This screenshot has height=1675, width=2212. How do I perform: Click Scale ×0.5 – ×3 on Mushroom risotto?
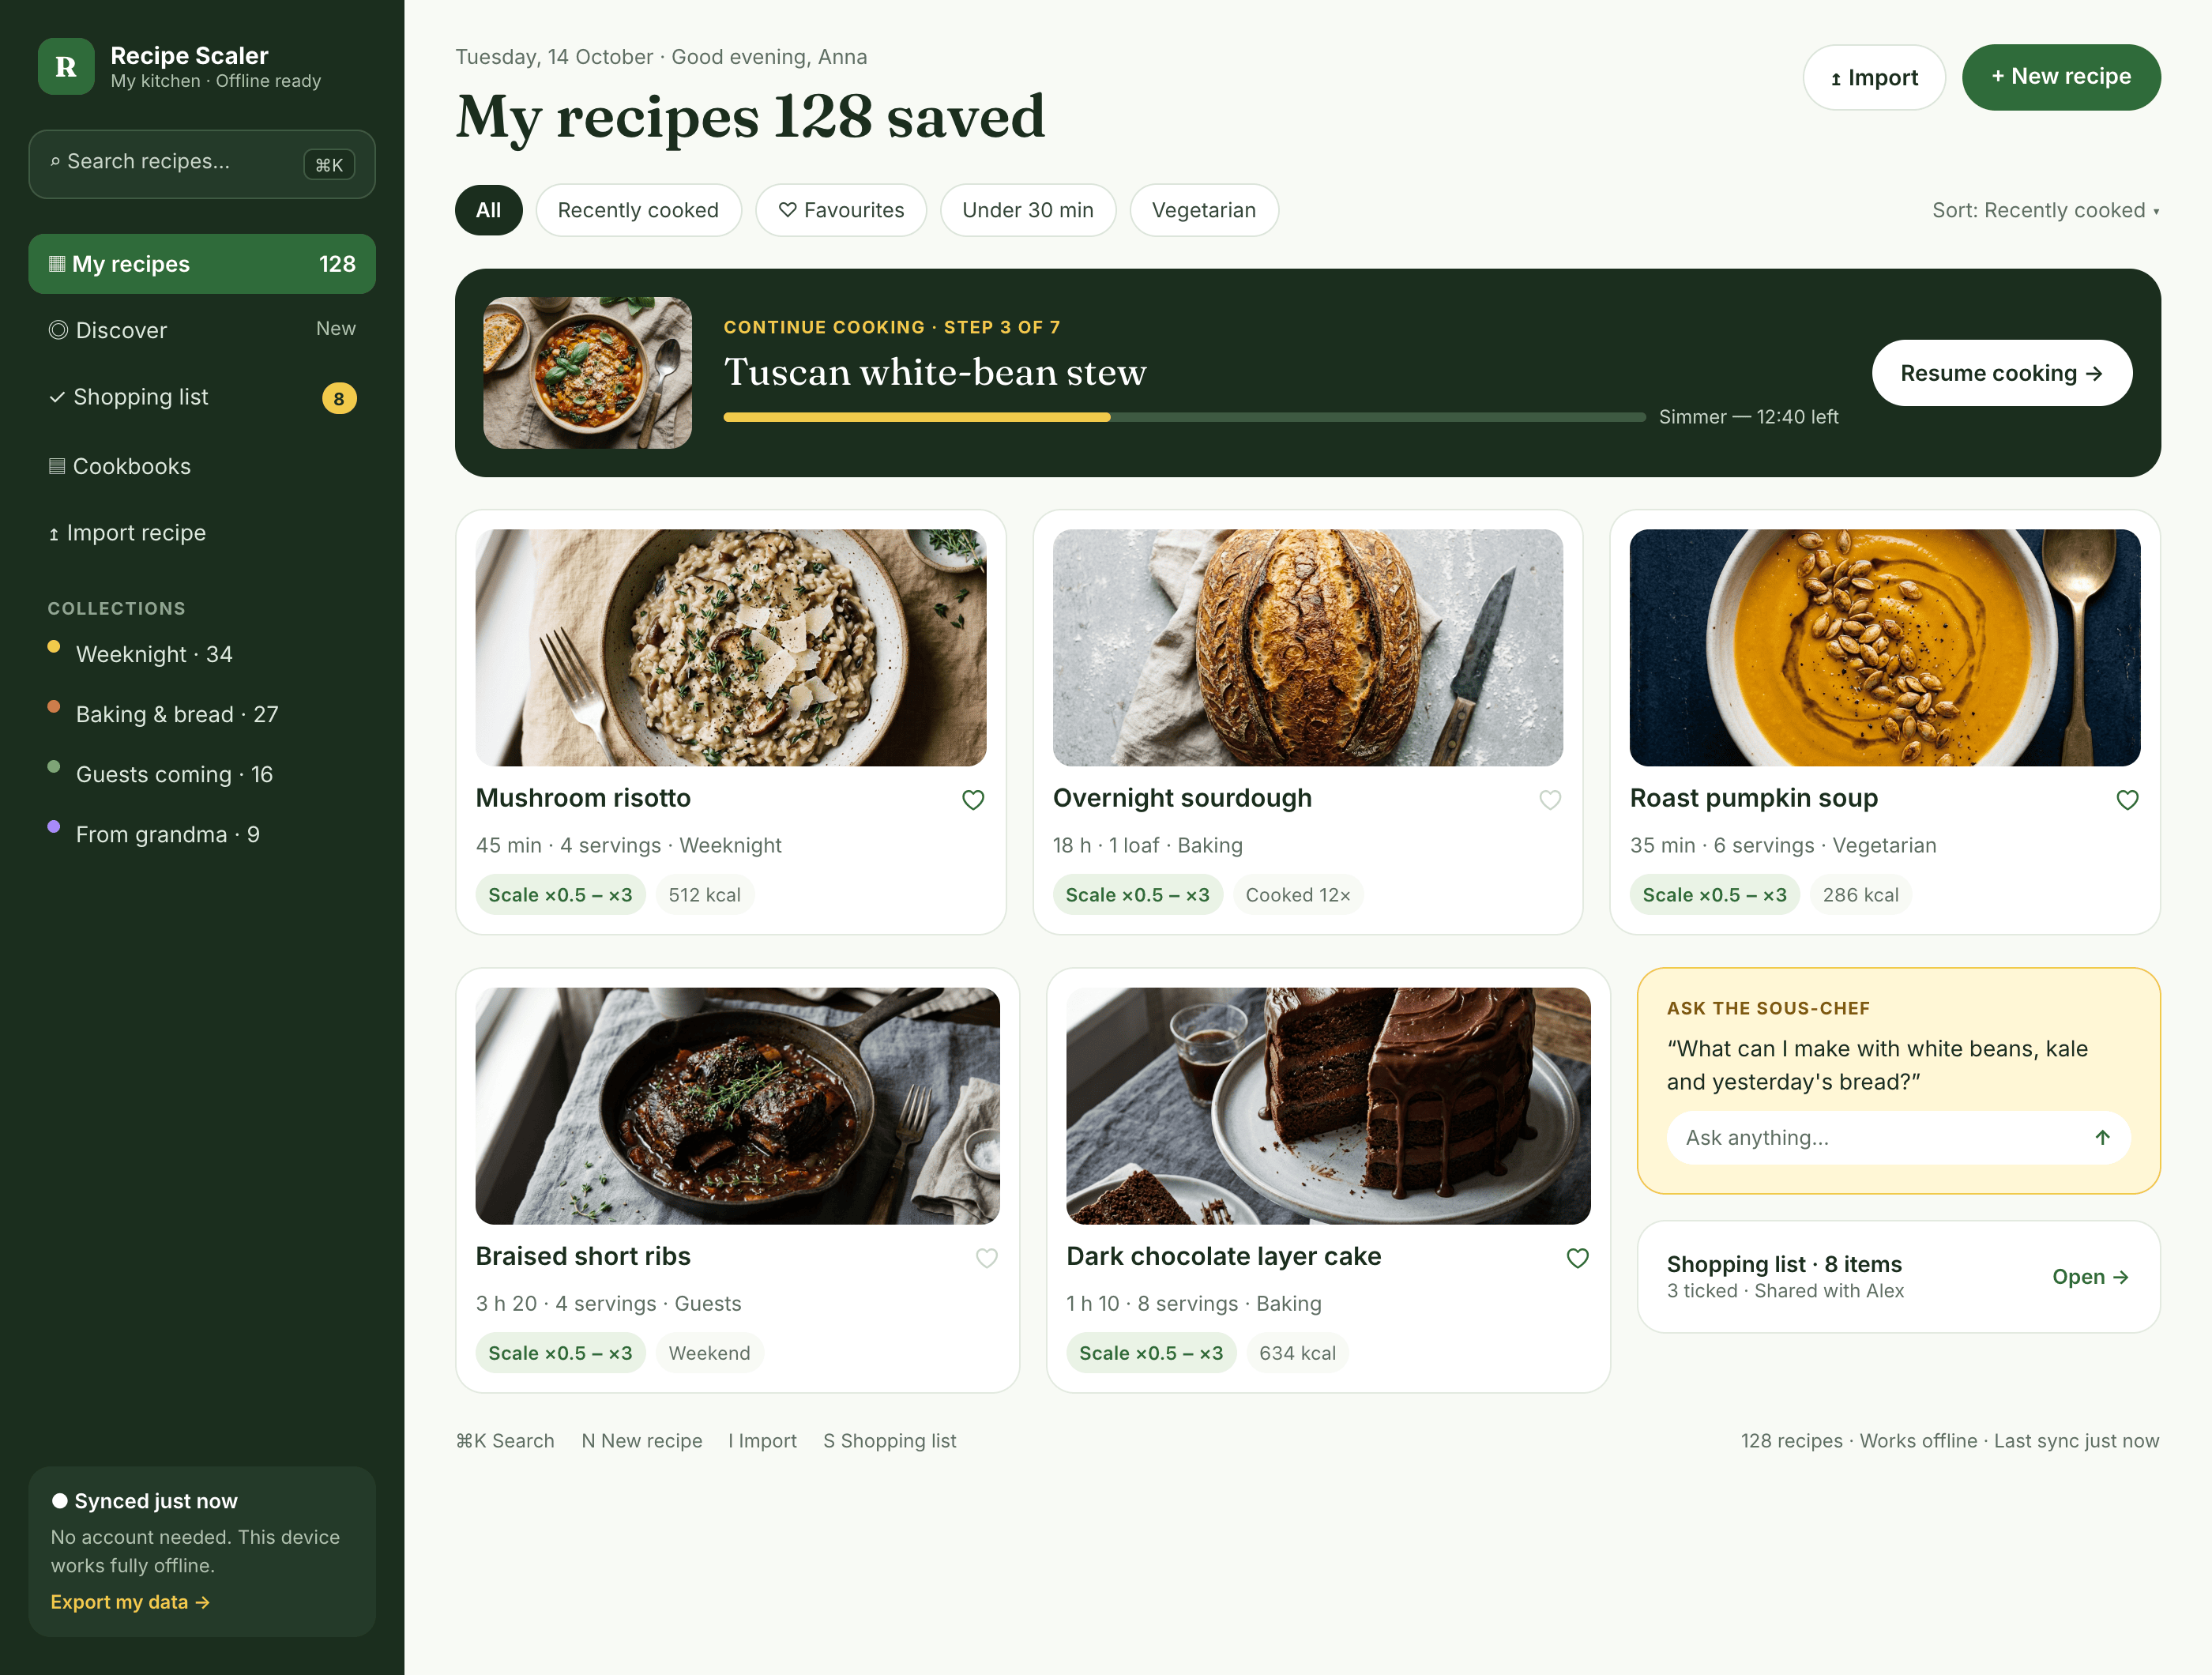pyautogui.click(x=560, y=895)
